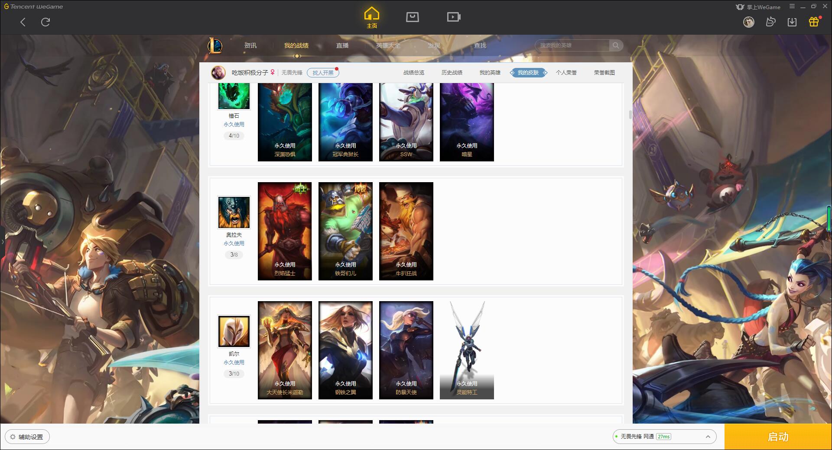Open the 深渊恐惧 skin card

(x=285, y=122)
